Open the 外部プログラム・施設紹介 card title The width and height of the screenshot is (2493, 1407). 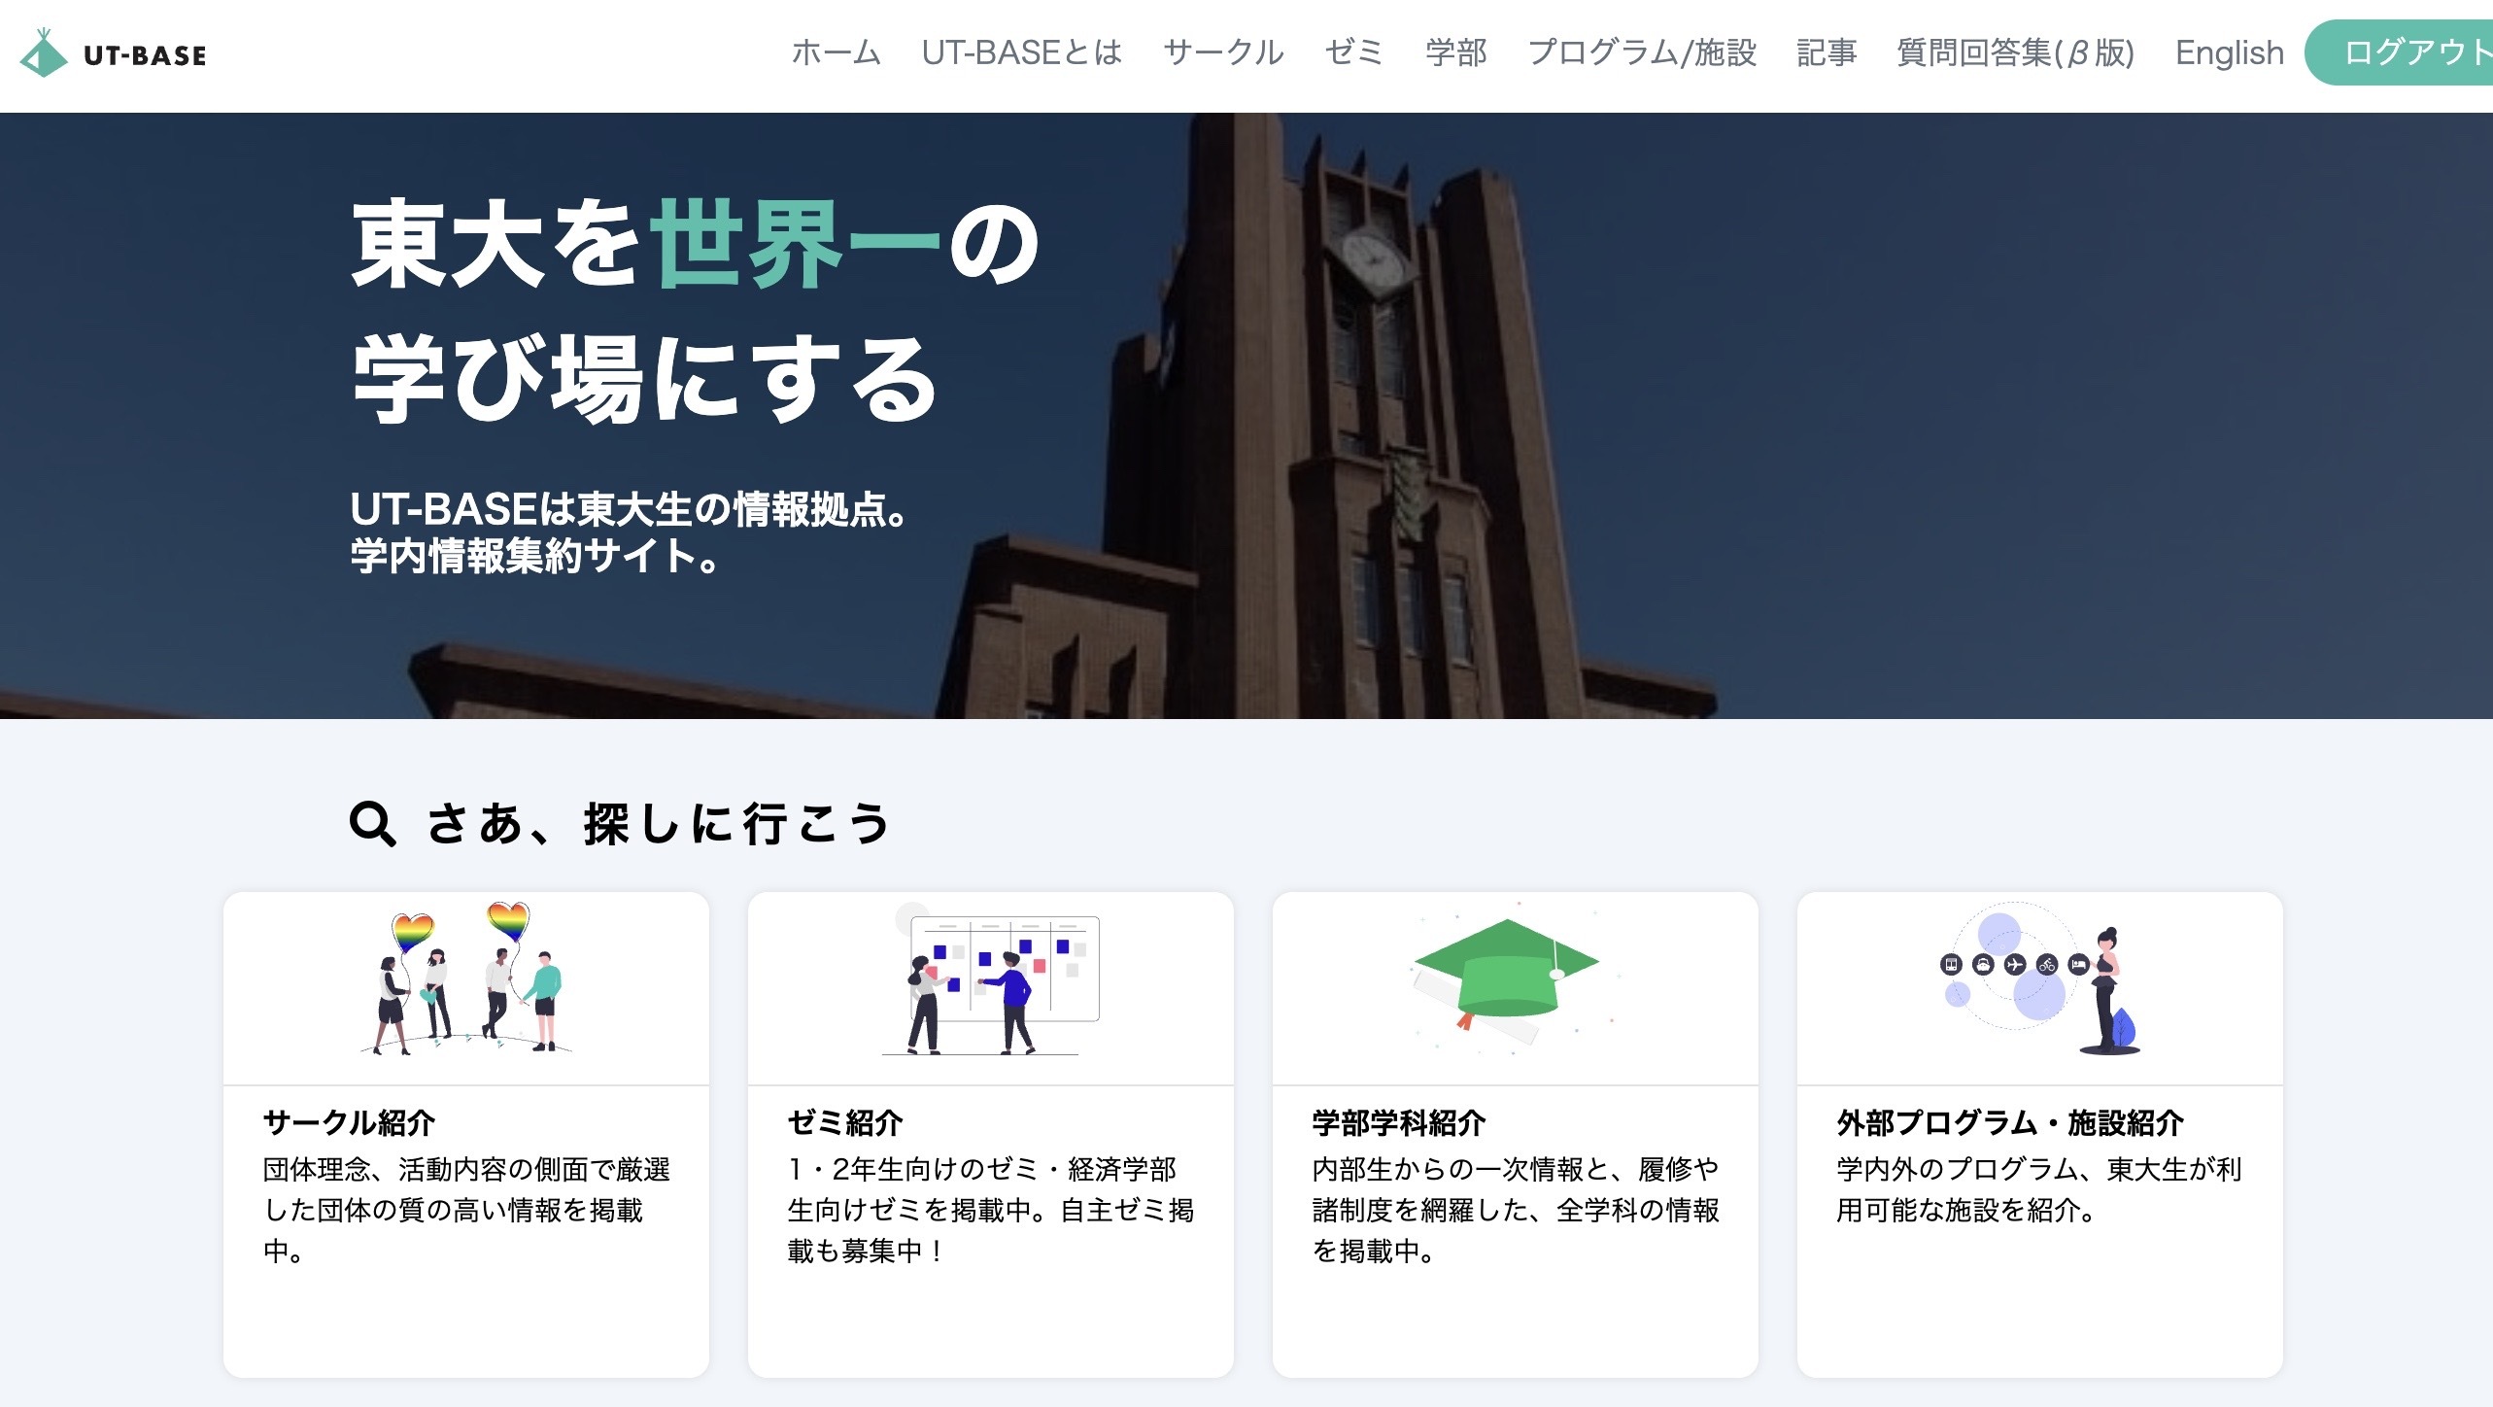click(x=2010, y=1122)
